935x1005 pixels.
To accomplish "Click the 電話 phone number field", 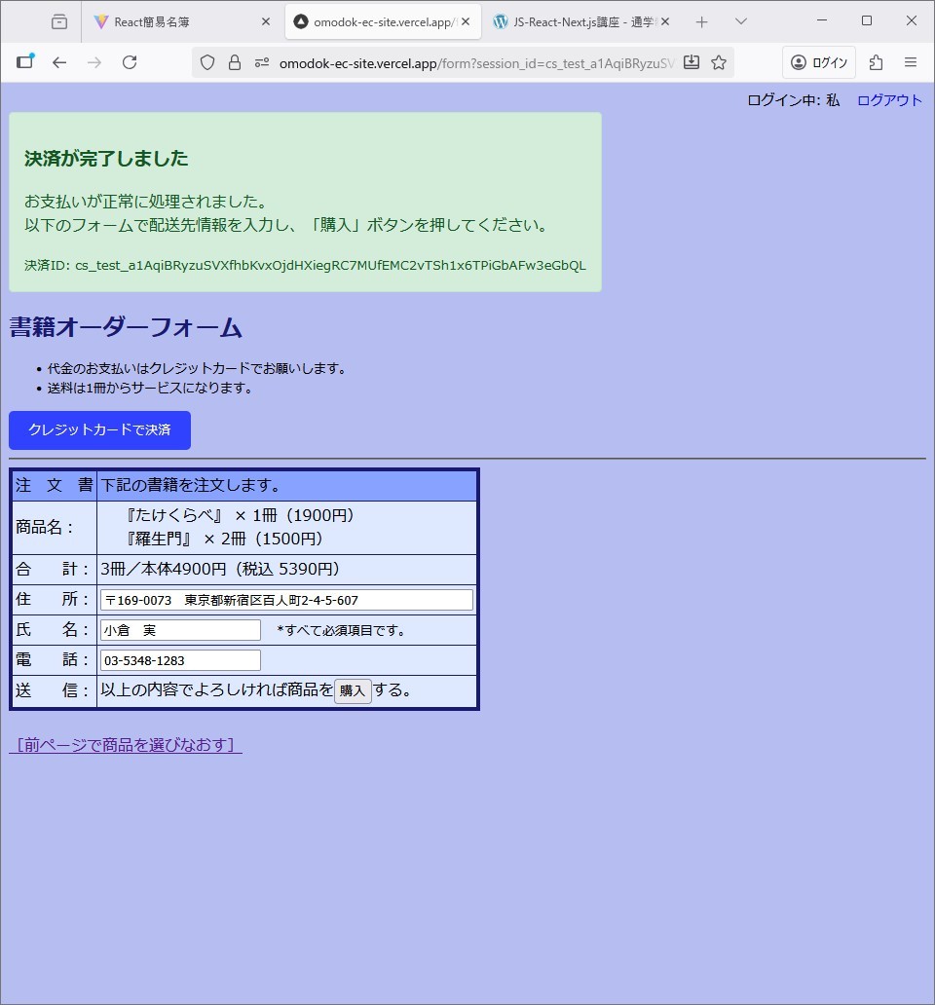I will point(180,660).
